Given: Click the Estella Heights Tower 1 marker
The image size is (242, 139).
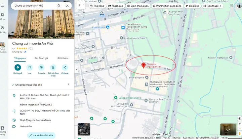Looking at the screenshot, I should coord(121,38).
